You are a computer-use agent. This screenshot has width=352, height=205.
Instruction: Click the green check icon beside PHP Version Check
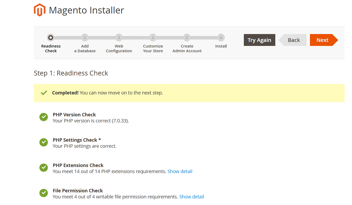point(44,117)
